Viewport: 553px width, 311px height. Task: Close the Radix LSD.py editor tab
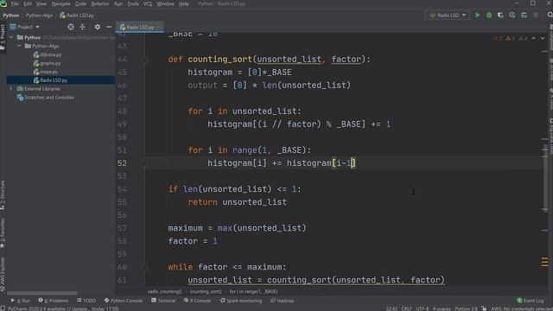tap(159, 27)
